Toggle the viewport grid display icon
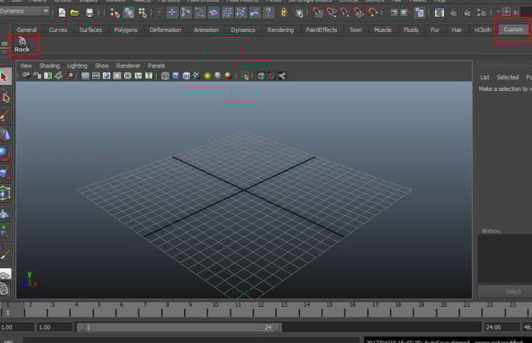532x343 pixels. click(x=85, y=76)
